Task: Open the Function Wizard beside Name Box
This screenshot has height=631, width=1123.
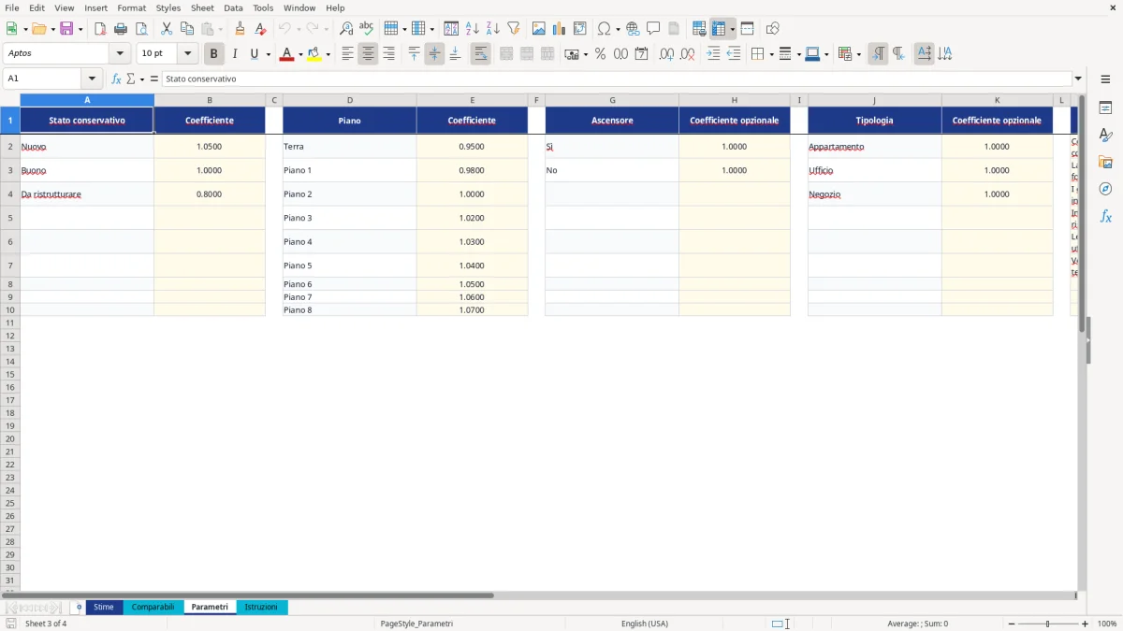Action: 117,79
